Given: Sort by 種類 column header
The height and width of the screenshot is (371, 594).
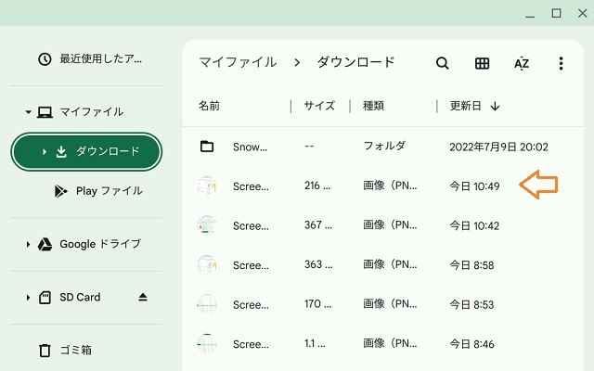Looking at the screenshot, I should point(373,106).
